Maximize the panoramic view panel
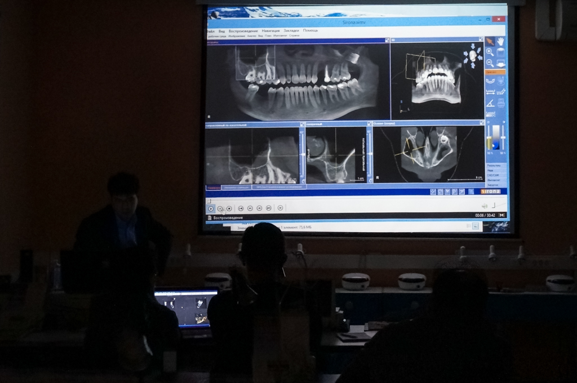 (x=386, y=41)
